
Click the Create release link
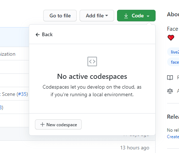point(173,137)
